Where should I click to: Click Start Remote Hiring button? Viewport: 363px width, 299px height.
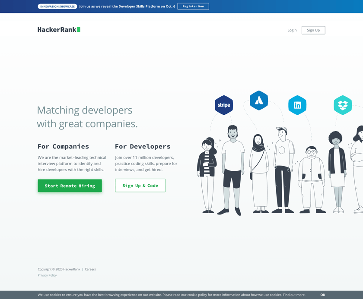click(70, 186)
